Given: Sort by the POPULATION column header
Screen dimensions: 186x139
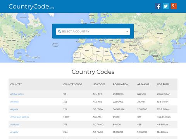Looking at the screenshot, I should 121,84.
